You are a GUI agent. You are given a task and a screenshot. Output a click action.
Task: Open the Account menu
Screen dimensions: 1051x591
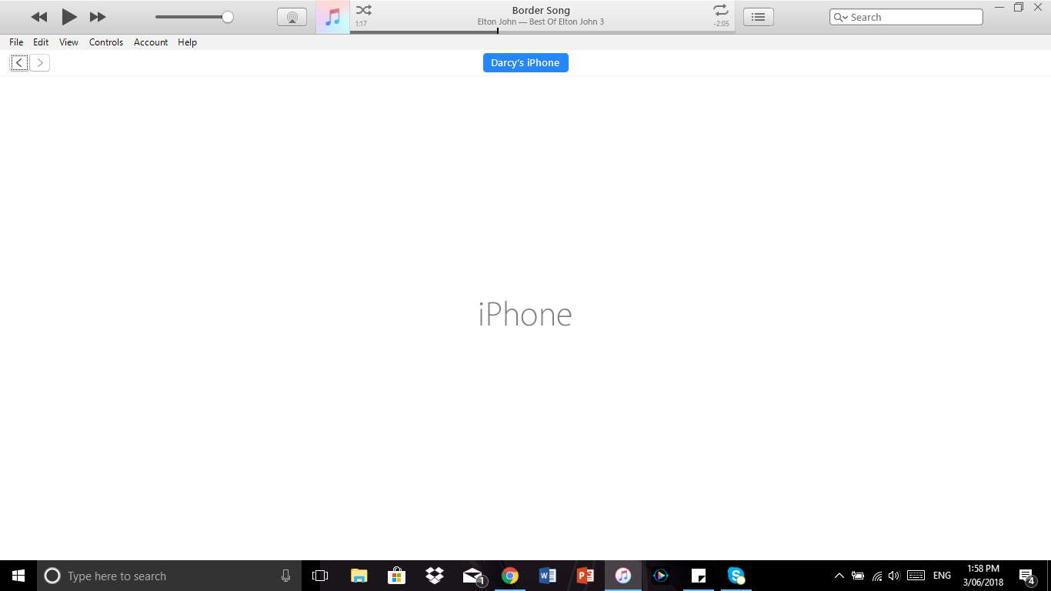coord(151,42)
